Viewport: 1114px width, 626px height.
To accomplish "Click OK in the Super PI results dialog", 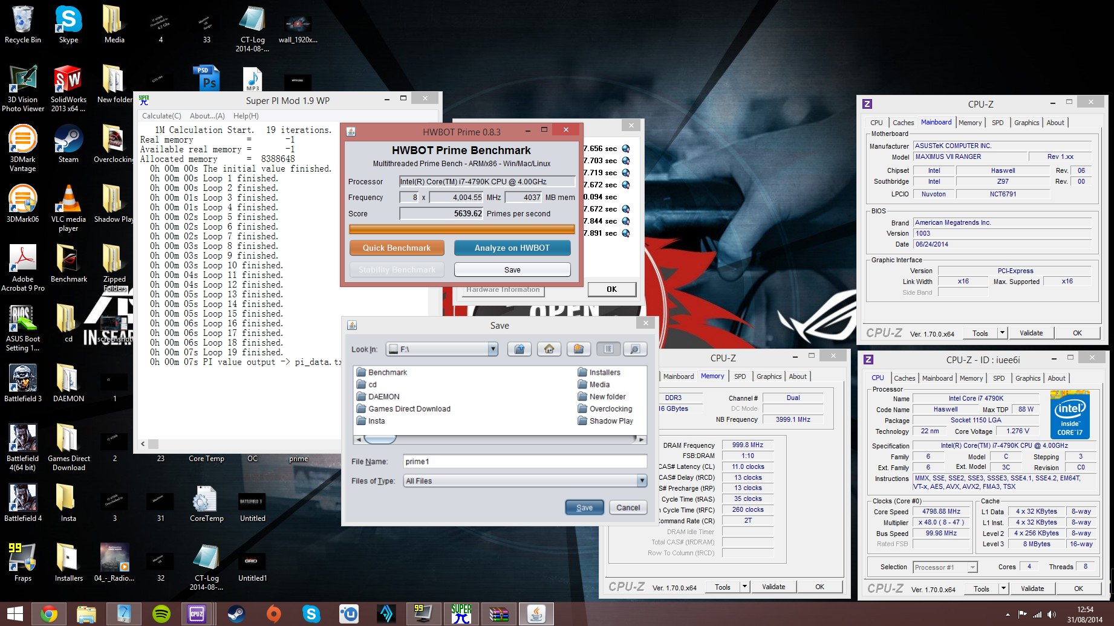I will tap(611, 289).
